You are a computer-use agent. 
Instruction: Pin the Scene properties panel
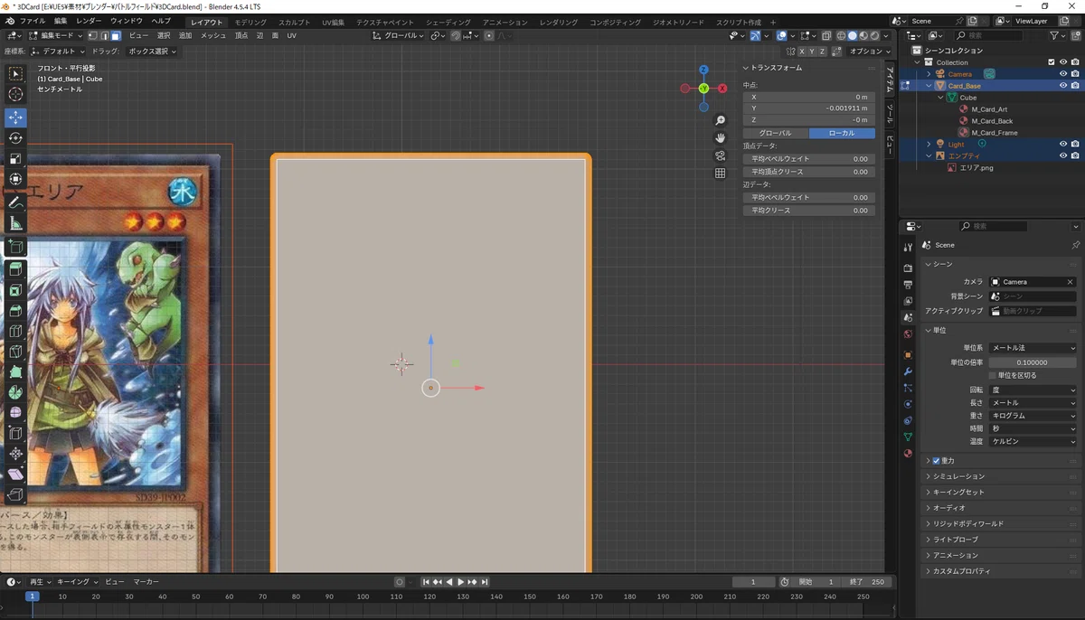[x=1075, y=245]
